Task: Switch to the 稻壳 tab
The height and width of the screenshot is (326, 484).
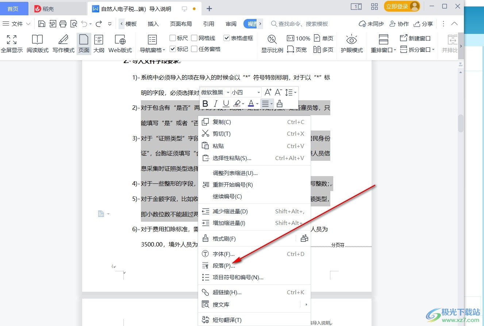Action: coord(57,9)
